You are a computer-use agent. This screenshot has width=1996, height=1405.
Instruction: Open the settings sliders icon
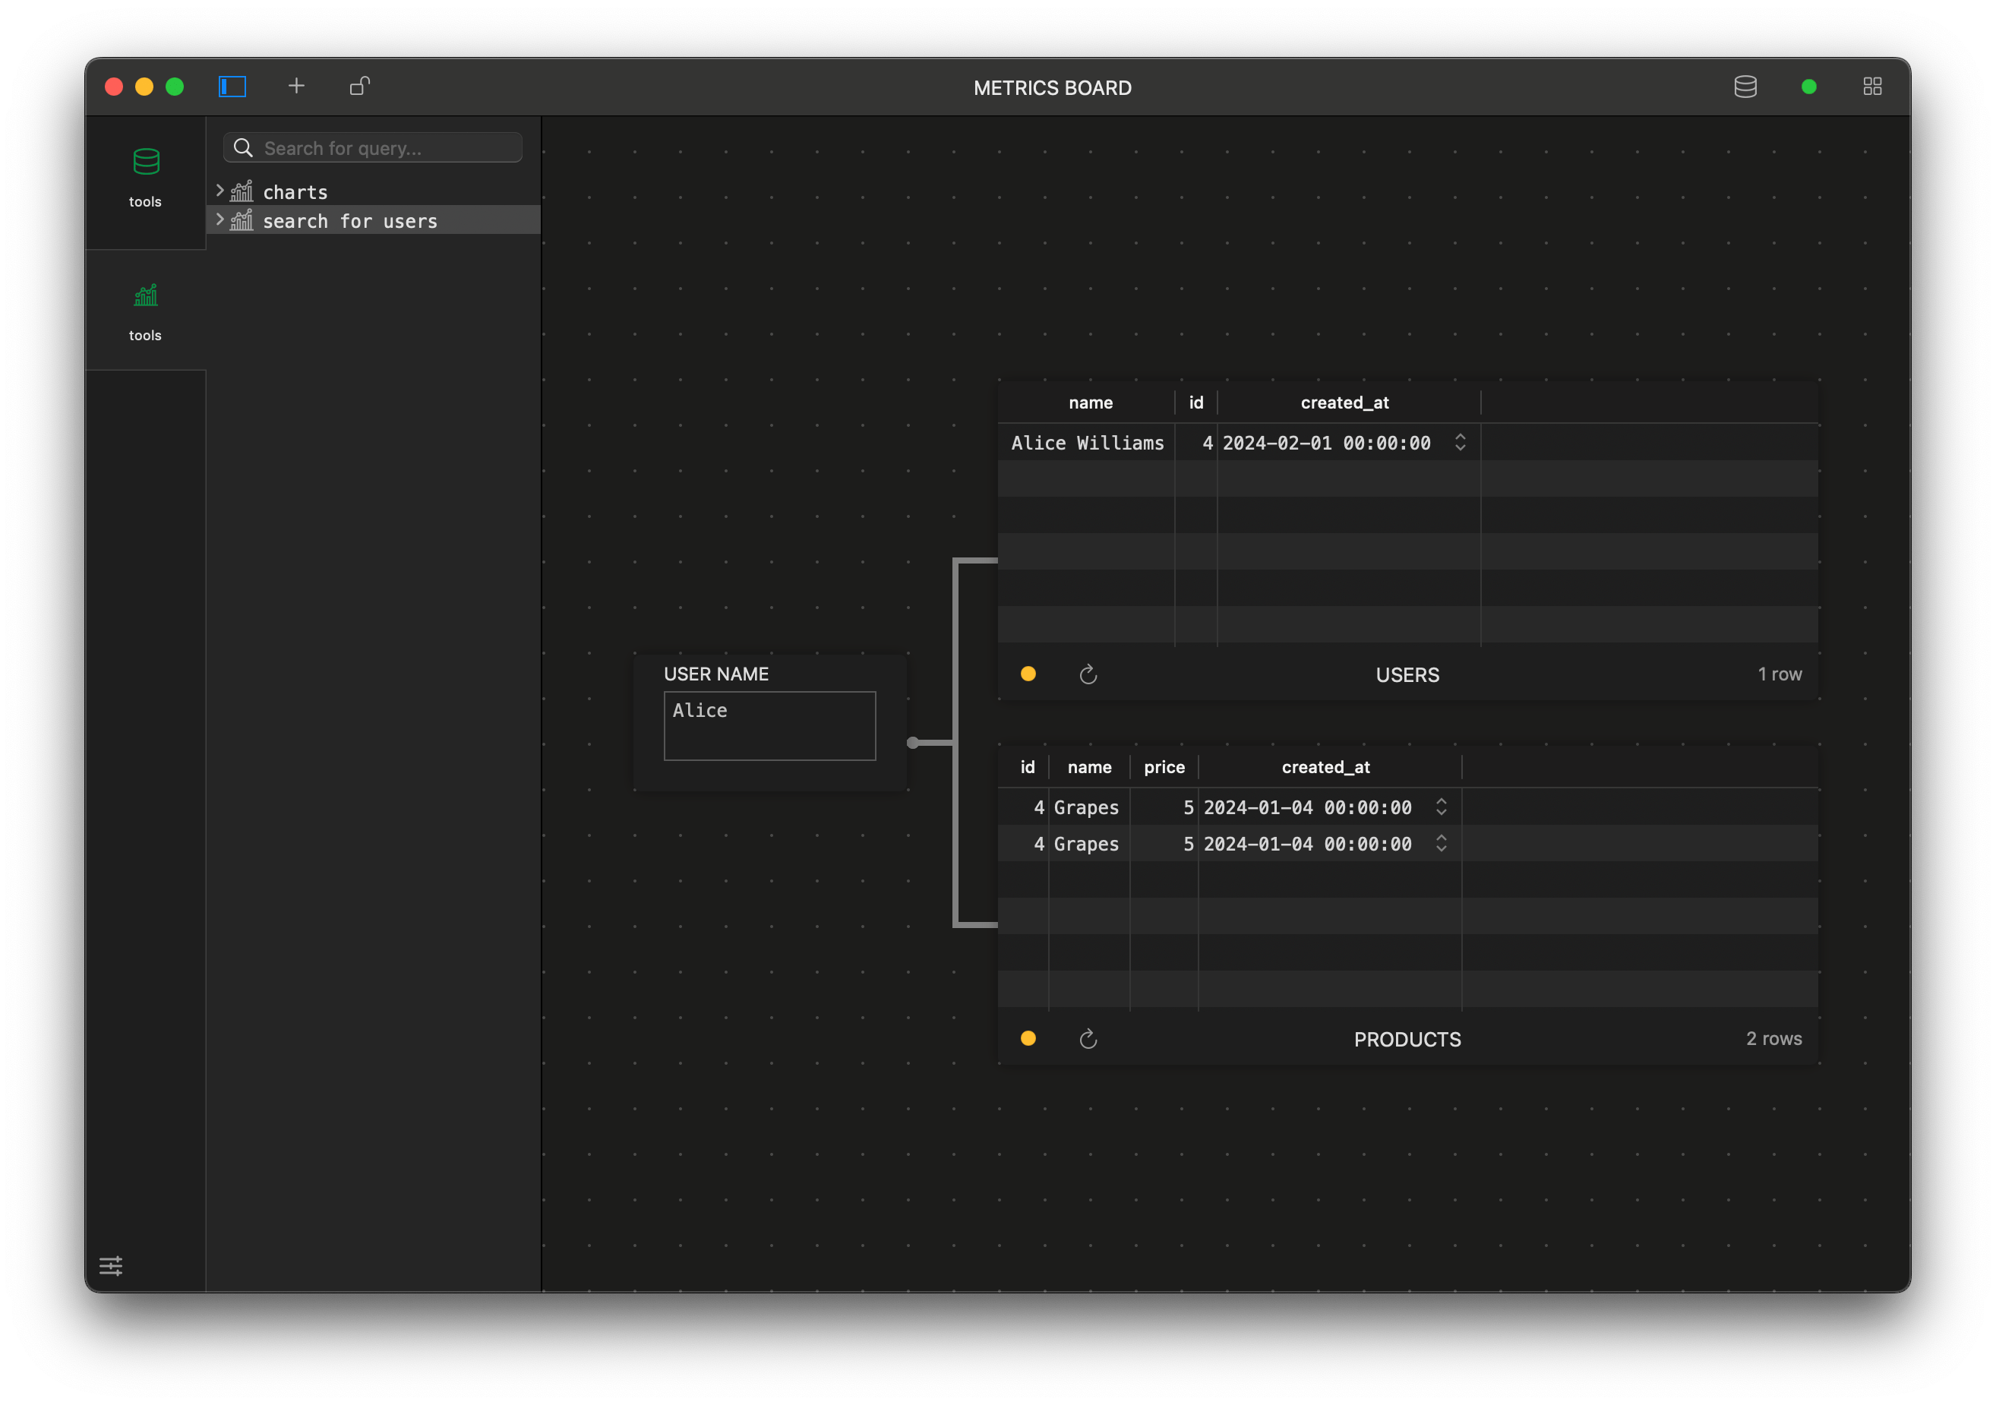[x=110, y=1265]
